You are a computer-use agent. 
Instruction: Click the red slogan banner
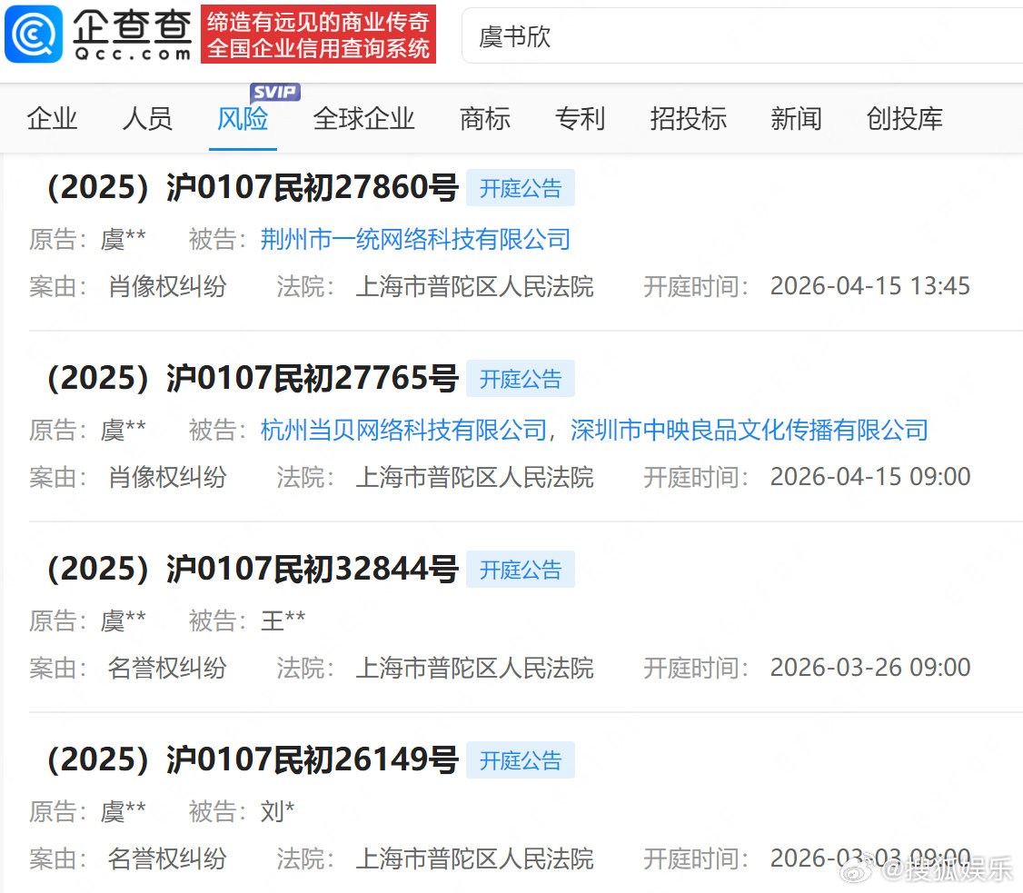click(318, 35)
